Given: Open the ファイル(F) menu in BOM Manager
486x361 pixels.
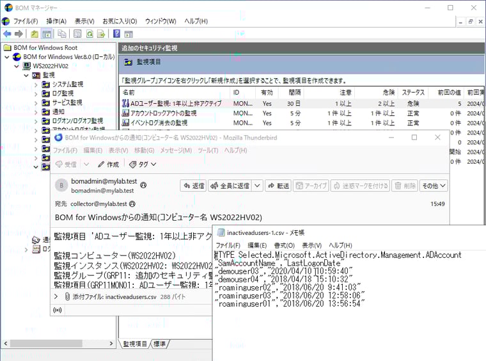Looking at the screenshot, I should (26, 21).
